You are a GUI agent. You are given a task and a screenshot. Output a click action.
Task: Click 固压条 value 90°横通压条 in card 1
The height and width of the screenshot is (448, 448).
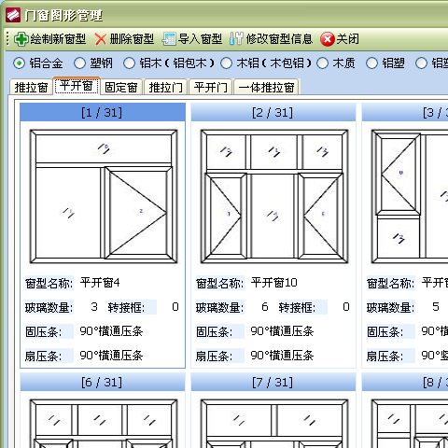tap(111, 331)
